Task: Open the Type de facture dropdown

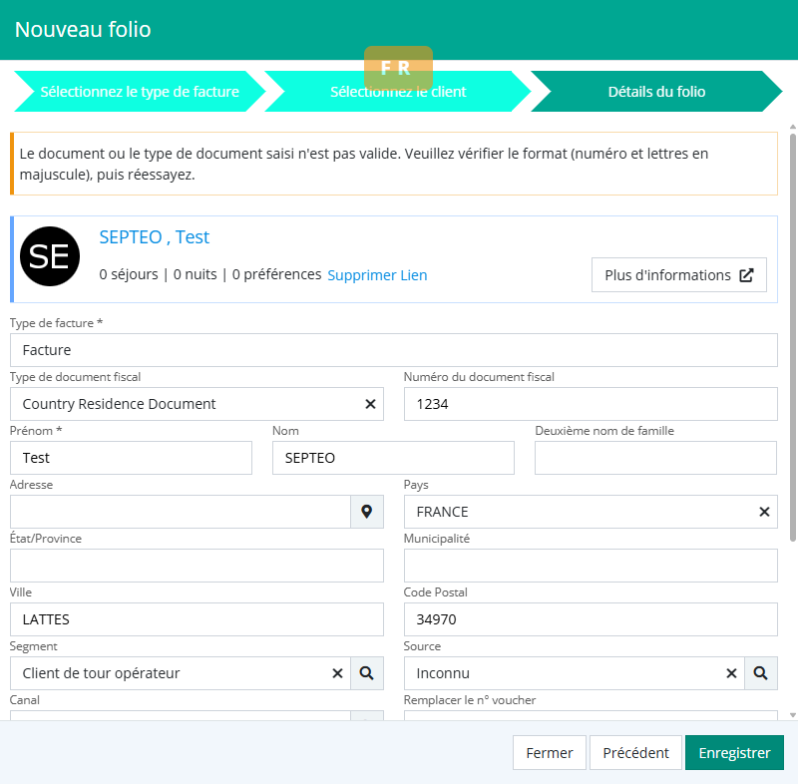Action: (x=393, y=350)
